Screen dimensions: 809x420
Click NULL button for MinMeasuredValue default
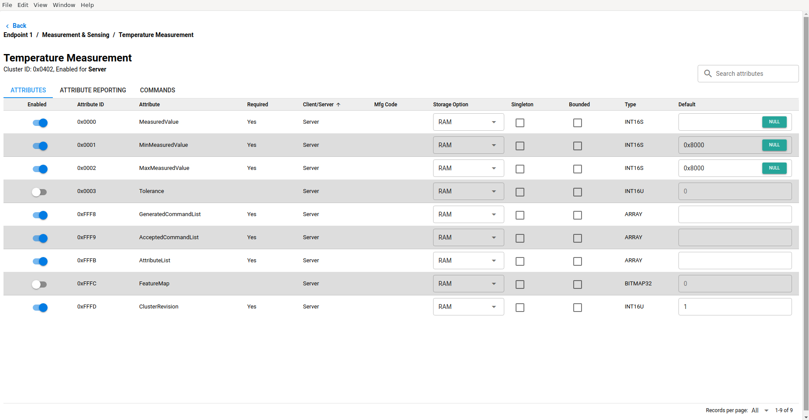tap(774, 145)
